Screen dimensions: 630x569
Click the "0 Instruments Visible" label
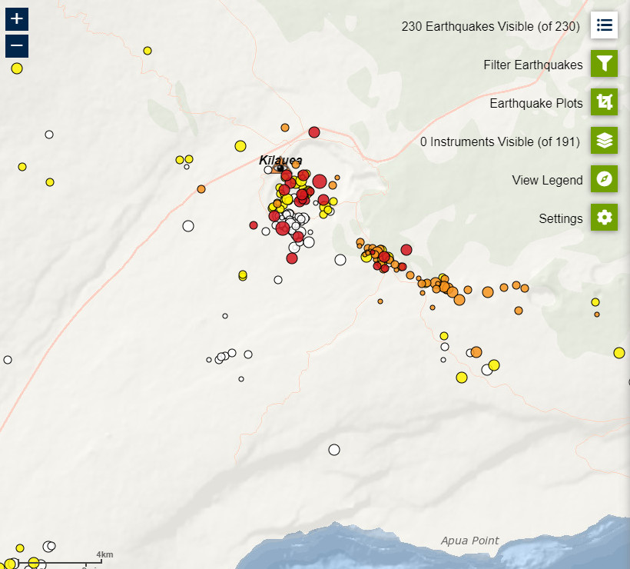pos(502,141)
